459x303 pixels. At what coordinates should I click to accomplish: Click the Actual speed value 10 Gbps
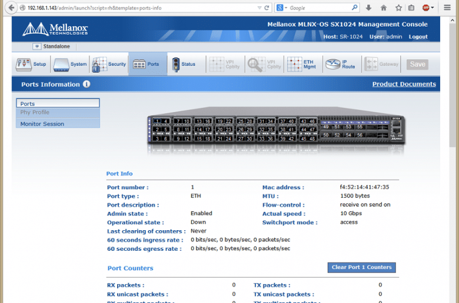coord(351,213)
